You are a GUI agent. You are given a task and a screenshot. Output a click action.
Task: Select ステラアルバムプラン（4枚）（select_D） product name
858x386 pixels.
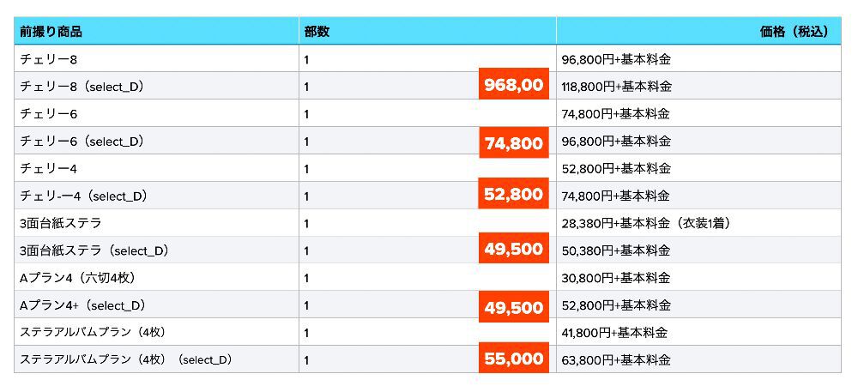click(126, 360)
